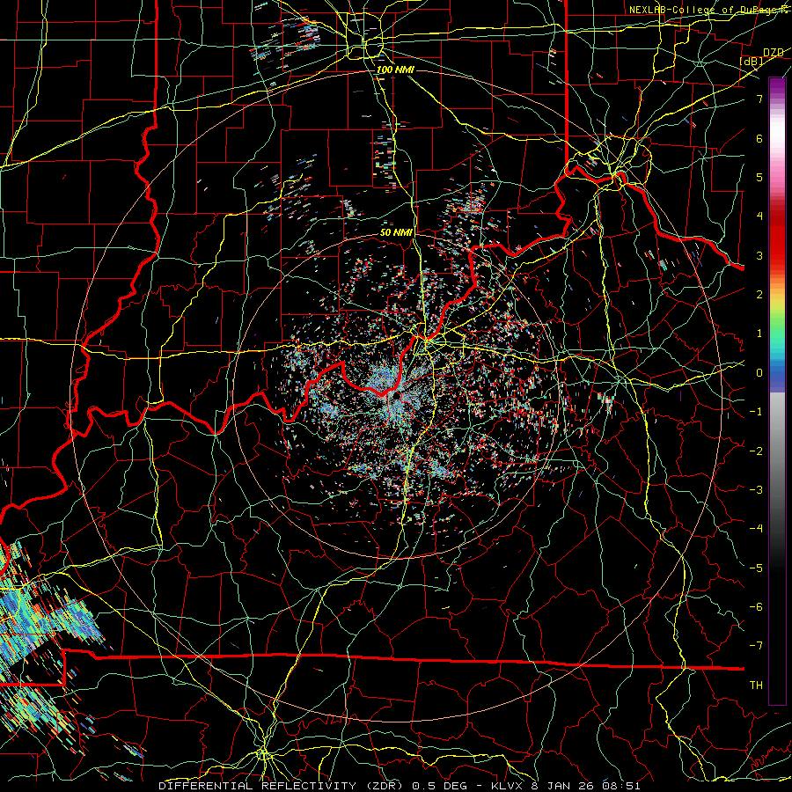Click the -5 scale value

click(756, 568)
